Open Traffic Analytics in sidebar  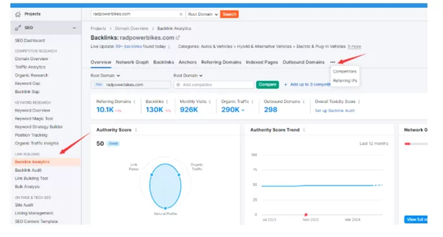[30, 67]
